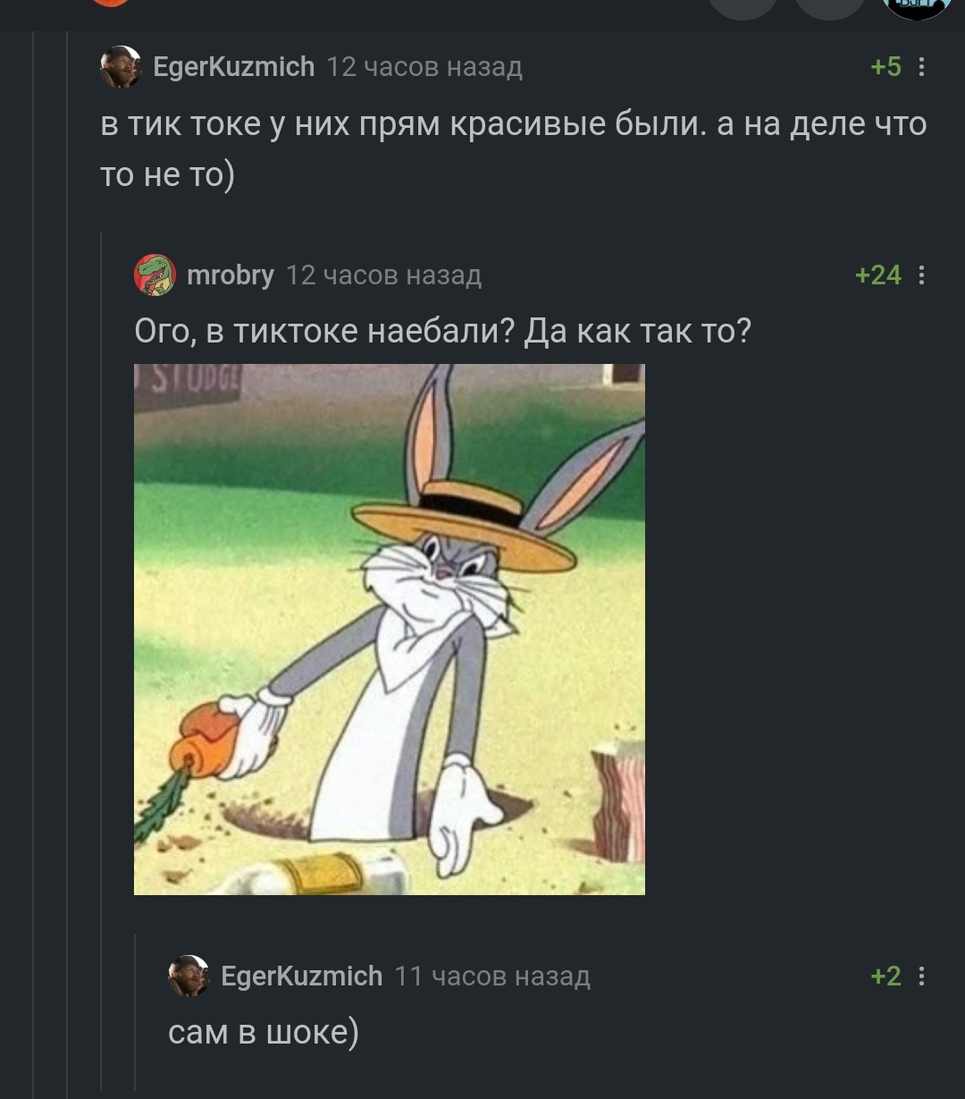
Task: Tap the orange Pikabu logo at the top left
Action: pos(111,3)
